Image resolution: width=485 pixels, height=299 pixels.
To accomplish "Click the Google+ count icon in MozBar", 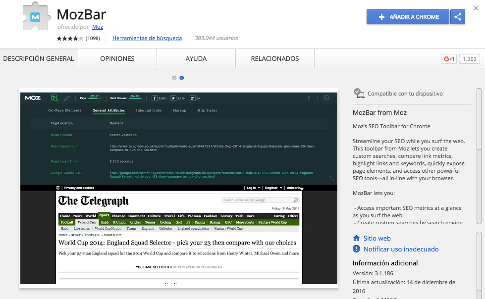I will tap(191, 98).
